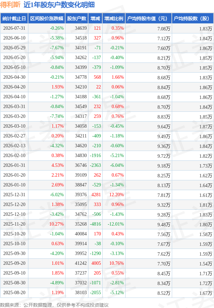Select the 区间股价涨跌幅 column header

pos(47,19)
